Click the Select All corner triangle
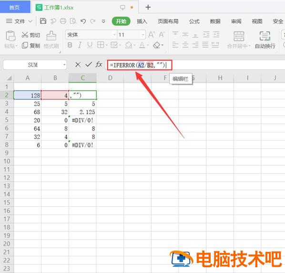Screen dimensions: 285x273 [9, 78]
